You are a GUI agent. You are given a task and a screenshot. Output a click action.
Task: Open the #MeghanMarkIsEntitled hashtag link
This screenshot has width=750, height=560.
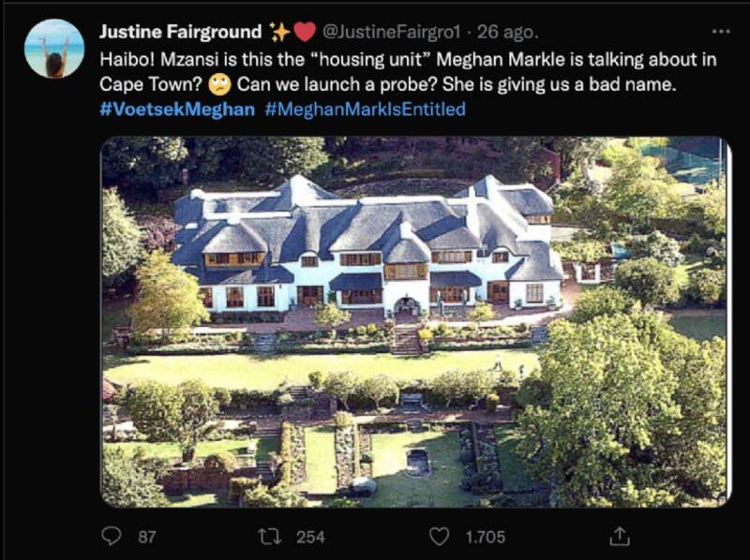[365, 110]
